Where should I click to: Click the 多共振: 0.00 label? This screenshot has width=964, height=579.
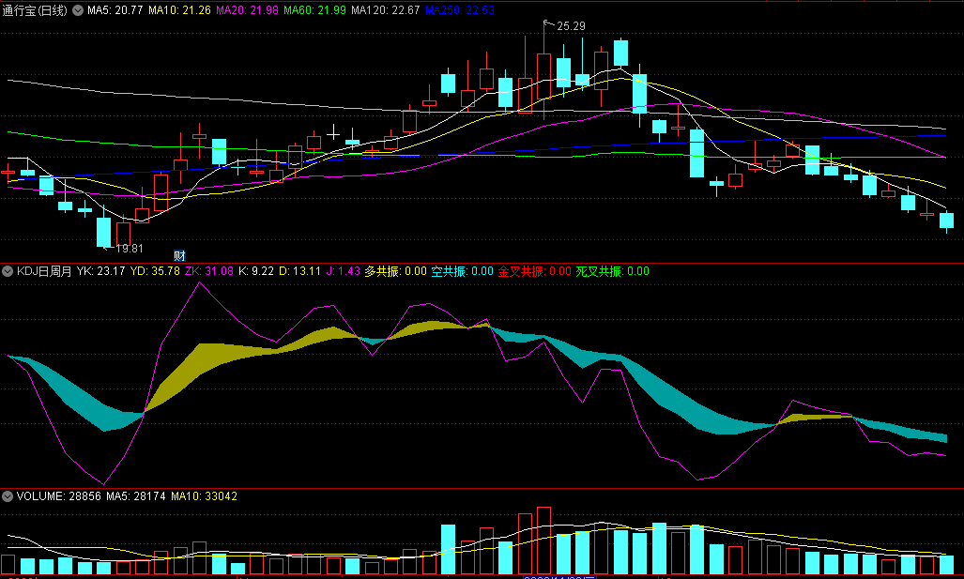(x=395, y=271)
